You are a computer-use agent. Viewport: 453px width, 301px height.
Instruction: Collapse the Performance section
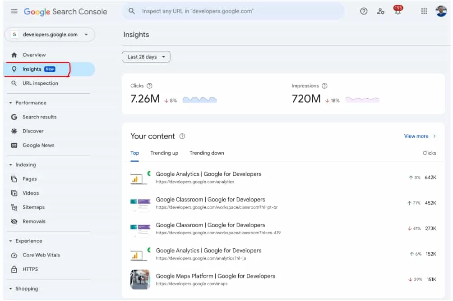[x=10, y=103]
